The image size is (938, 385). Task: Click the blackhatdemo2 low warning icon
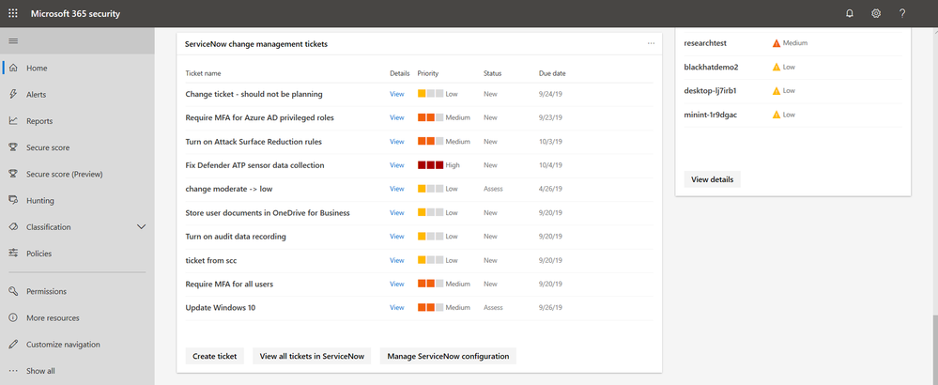777,67
